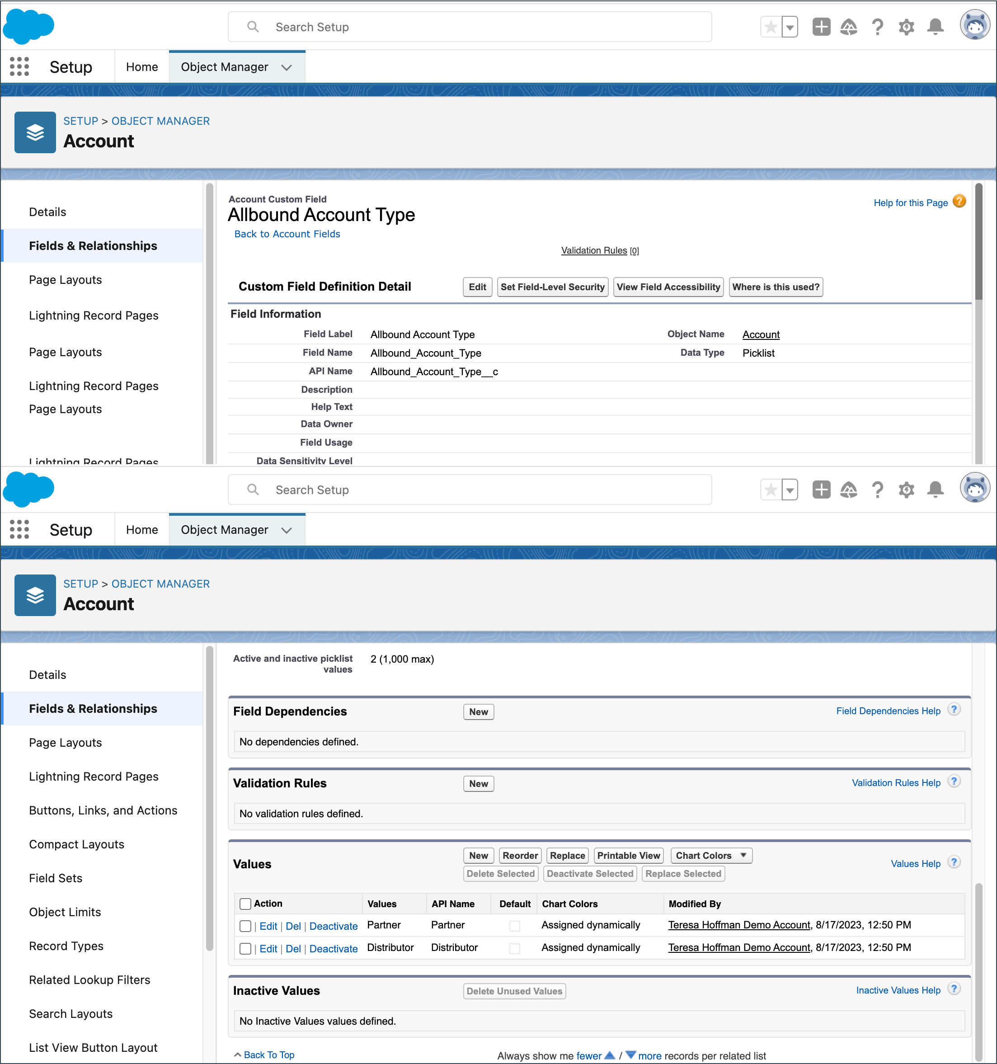Click Where is this used? button
This screenshot has width=997, height=1064.
(x=776, y=287)
